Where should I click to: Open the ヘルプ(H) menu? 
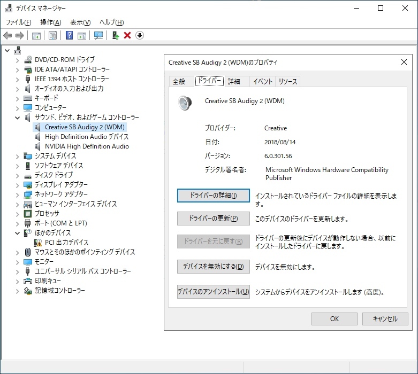coord(112,22)
